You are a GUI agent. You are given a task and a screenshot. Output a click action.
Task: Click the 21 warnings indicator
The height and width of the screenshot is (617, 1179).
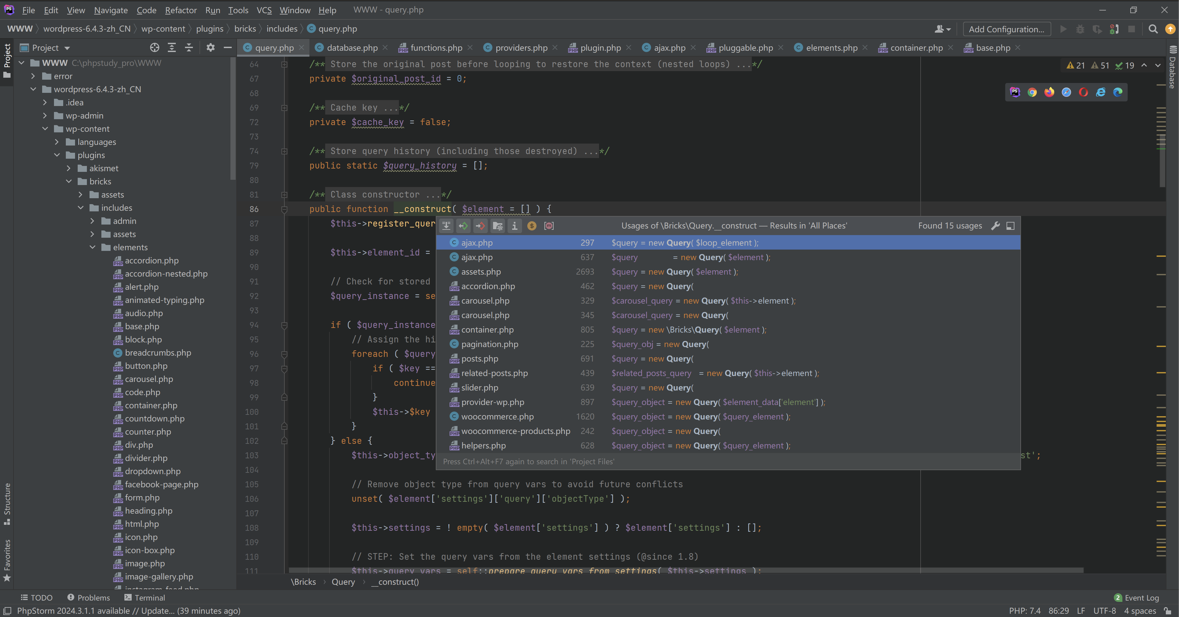pos(1076,66)
